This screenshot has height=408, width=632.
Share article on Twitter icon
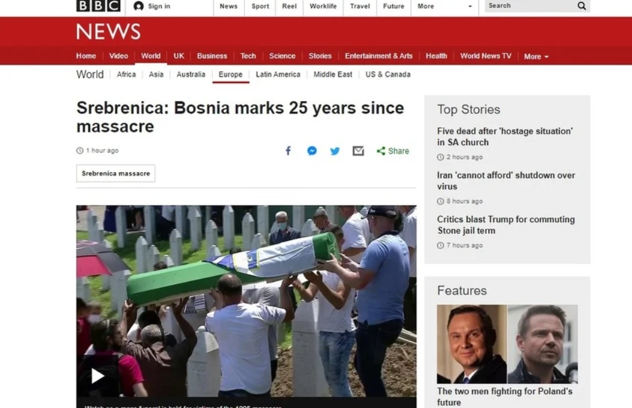click(335, 151)
